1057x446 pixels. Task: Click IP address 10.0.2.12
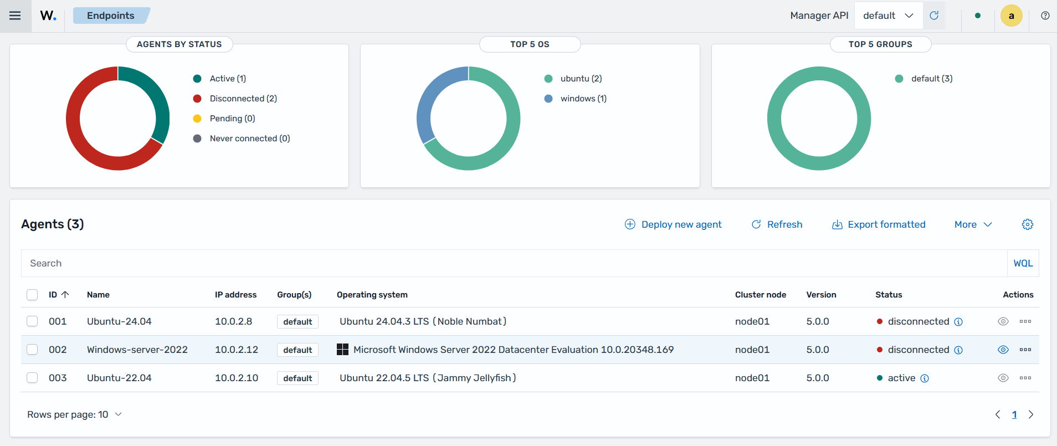pos(237,350)
